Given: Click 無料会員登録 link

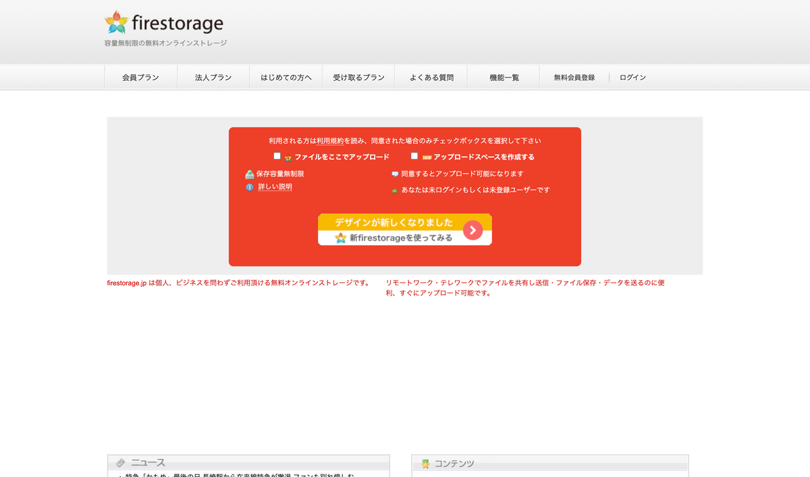Looking at the screenshot, I should (574, 78).
